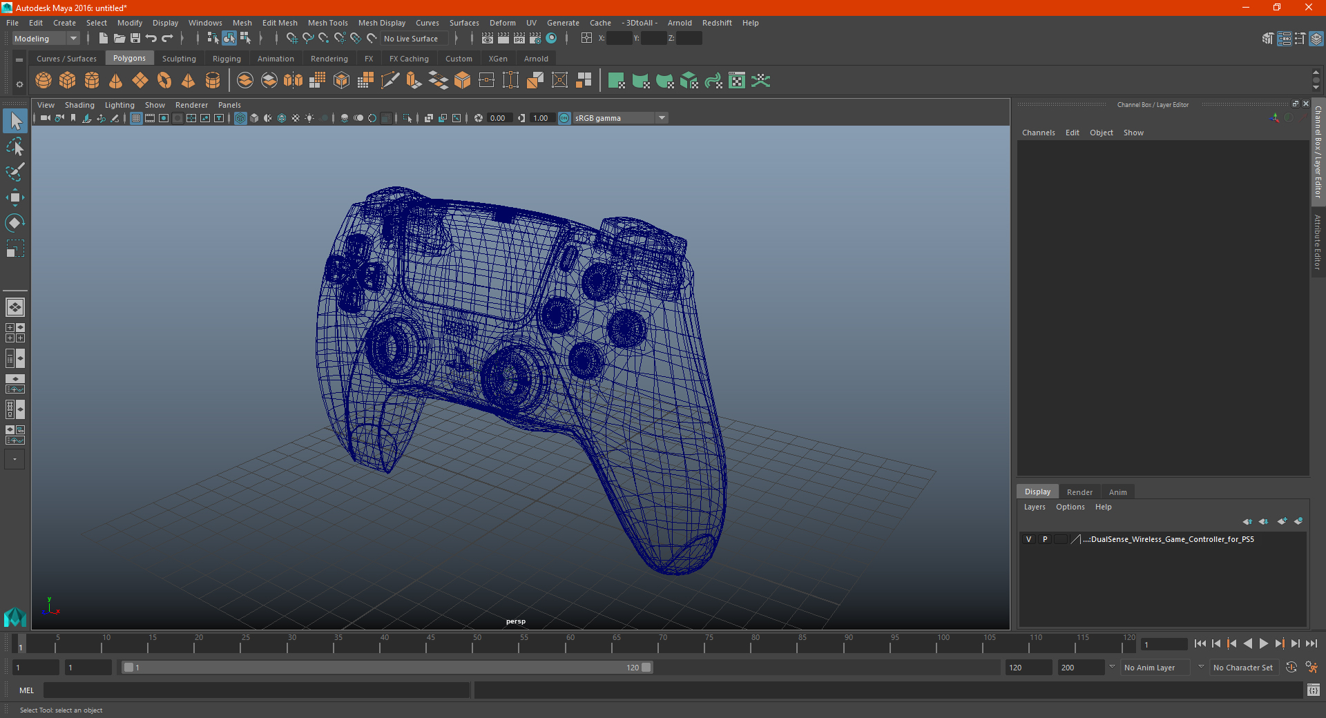Toggle Snap to grids
This screenshot has width=1326, height=718.
[291, 39]
